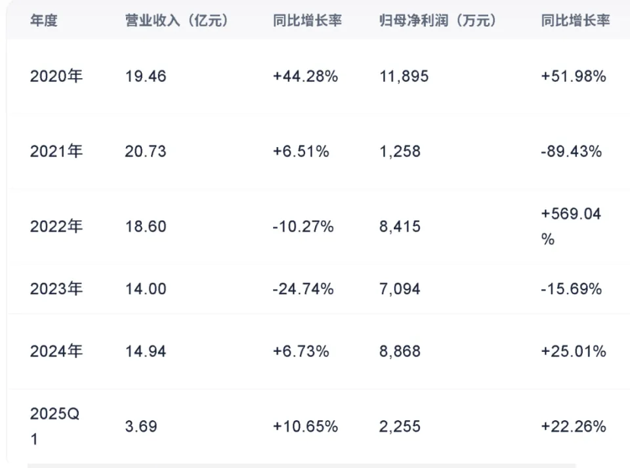Click the 年度 column header

click(44, 20)
